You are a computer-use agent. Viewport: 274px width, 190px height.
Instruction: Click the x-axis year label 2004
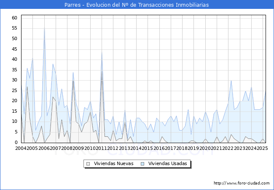click(21, 148)
